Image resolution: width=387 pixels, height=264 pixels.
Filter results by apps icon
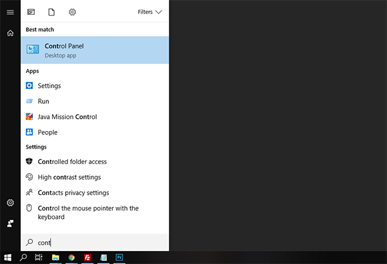point(31,12)
